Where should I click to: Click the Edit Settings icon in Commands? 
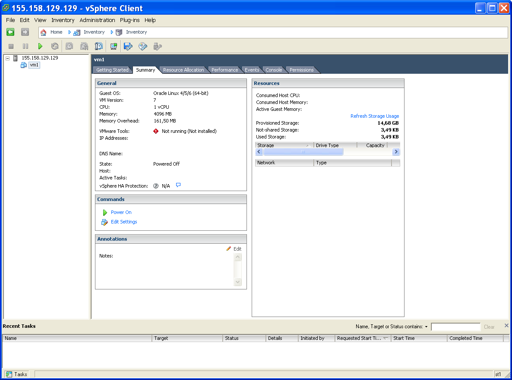104,222
